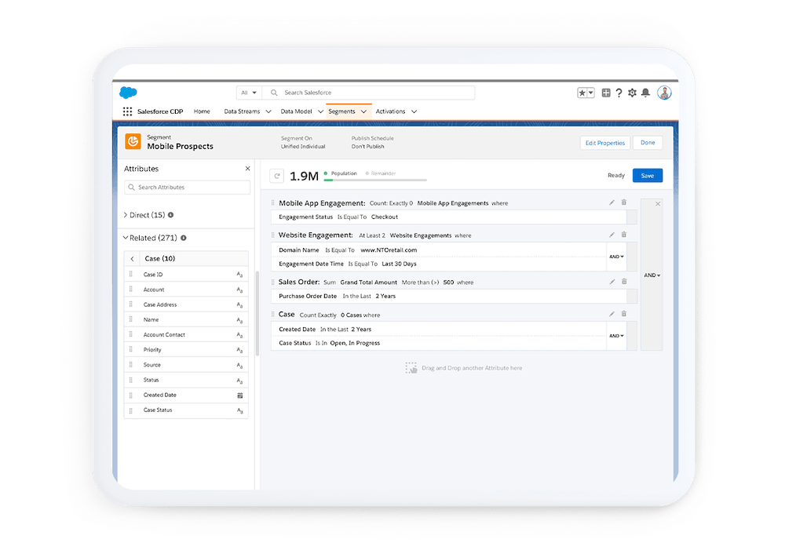The image size is (785, 554).
Task: Go back from the Case attribute list
Action: point(132,259)
